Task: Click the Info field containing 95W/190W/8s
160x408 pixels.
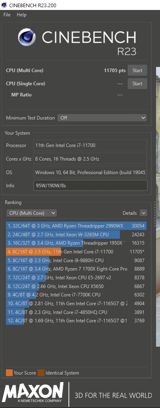Action: tap(90, 186)
